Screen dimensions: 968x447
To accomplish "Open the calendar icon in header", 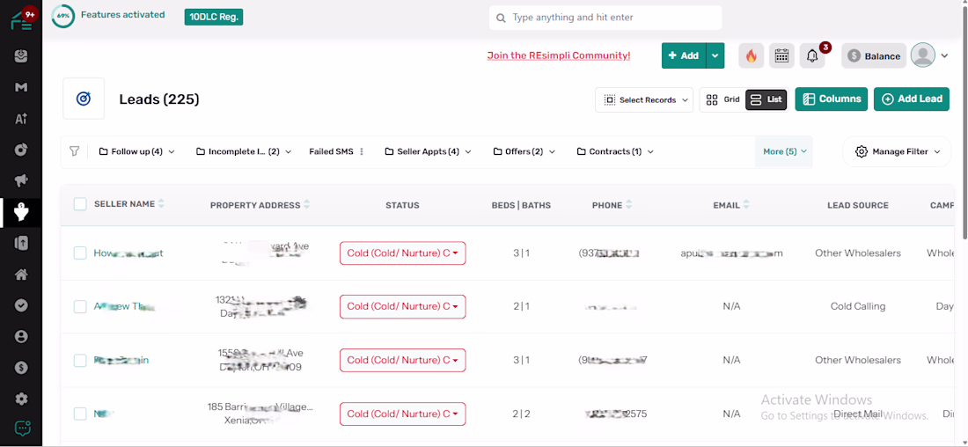I will click(781, 55).
